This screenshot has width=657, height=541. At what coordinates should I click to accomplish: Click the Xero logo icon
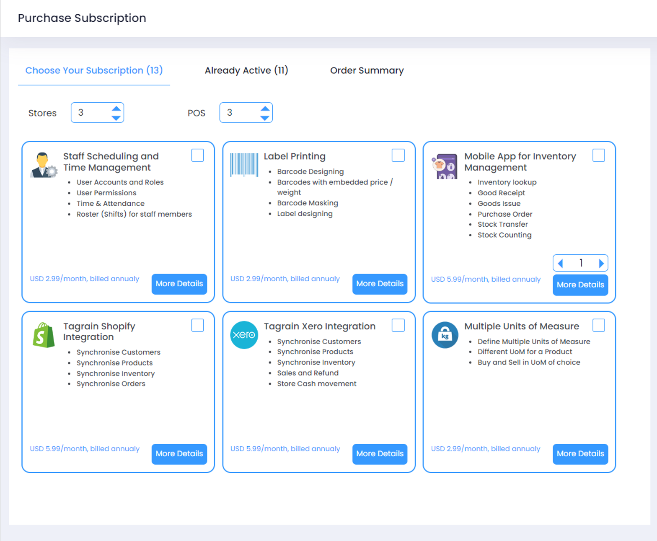(244, 335)
